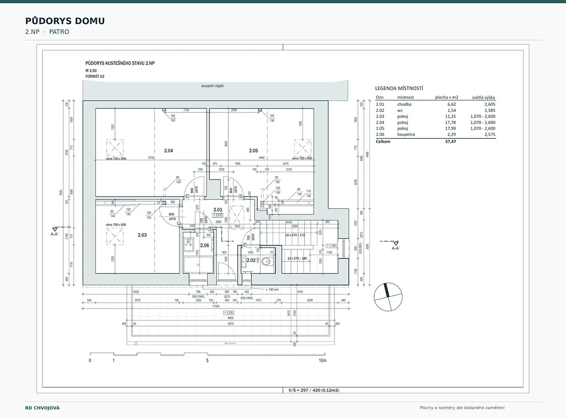Click the "FORMÁT A3" note
Viewport: 566px width, 418px height.
coord(94,76)
